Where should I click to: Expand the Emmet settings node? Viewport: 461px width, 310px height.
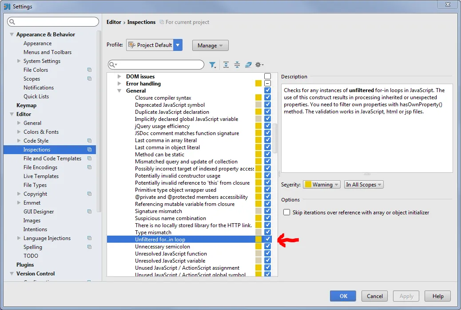tap(19, 203)
